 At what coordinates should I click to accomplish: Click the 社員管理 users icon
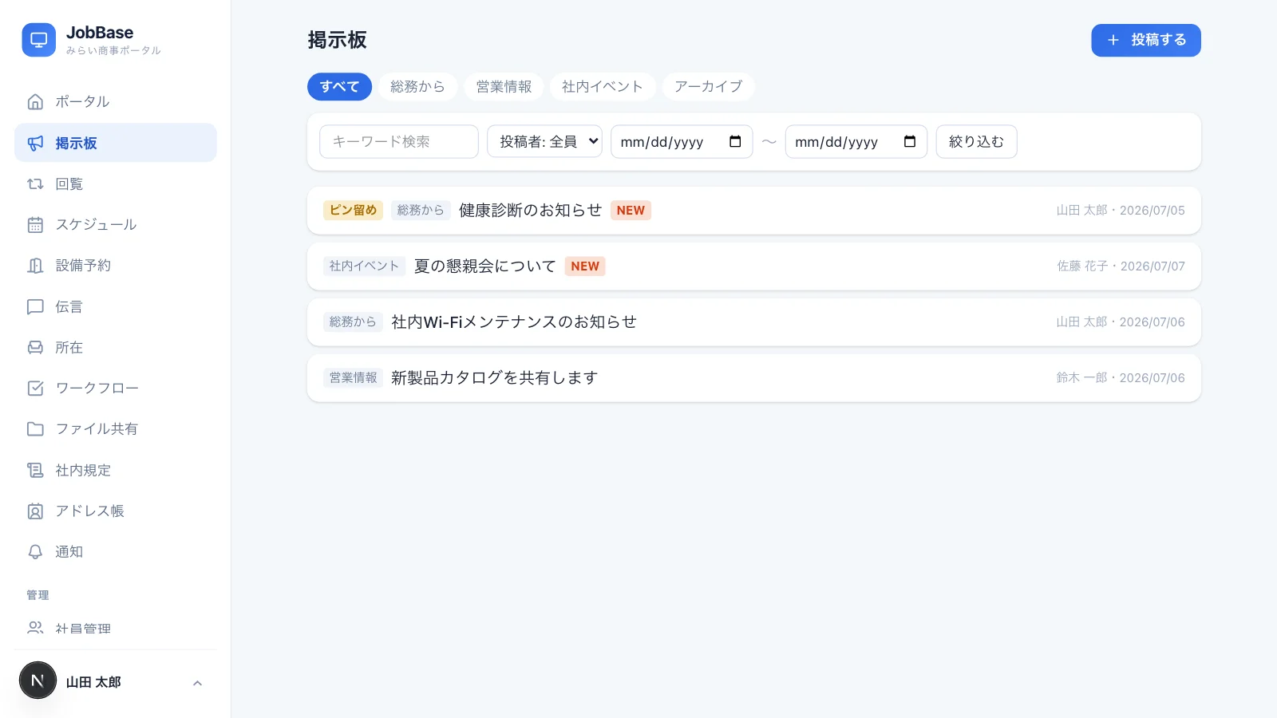coord(35,628)
